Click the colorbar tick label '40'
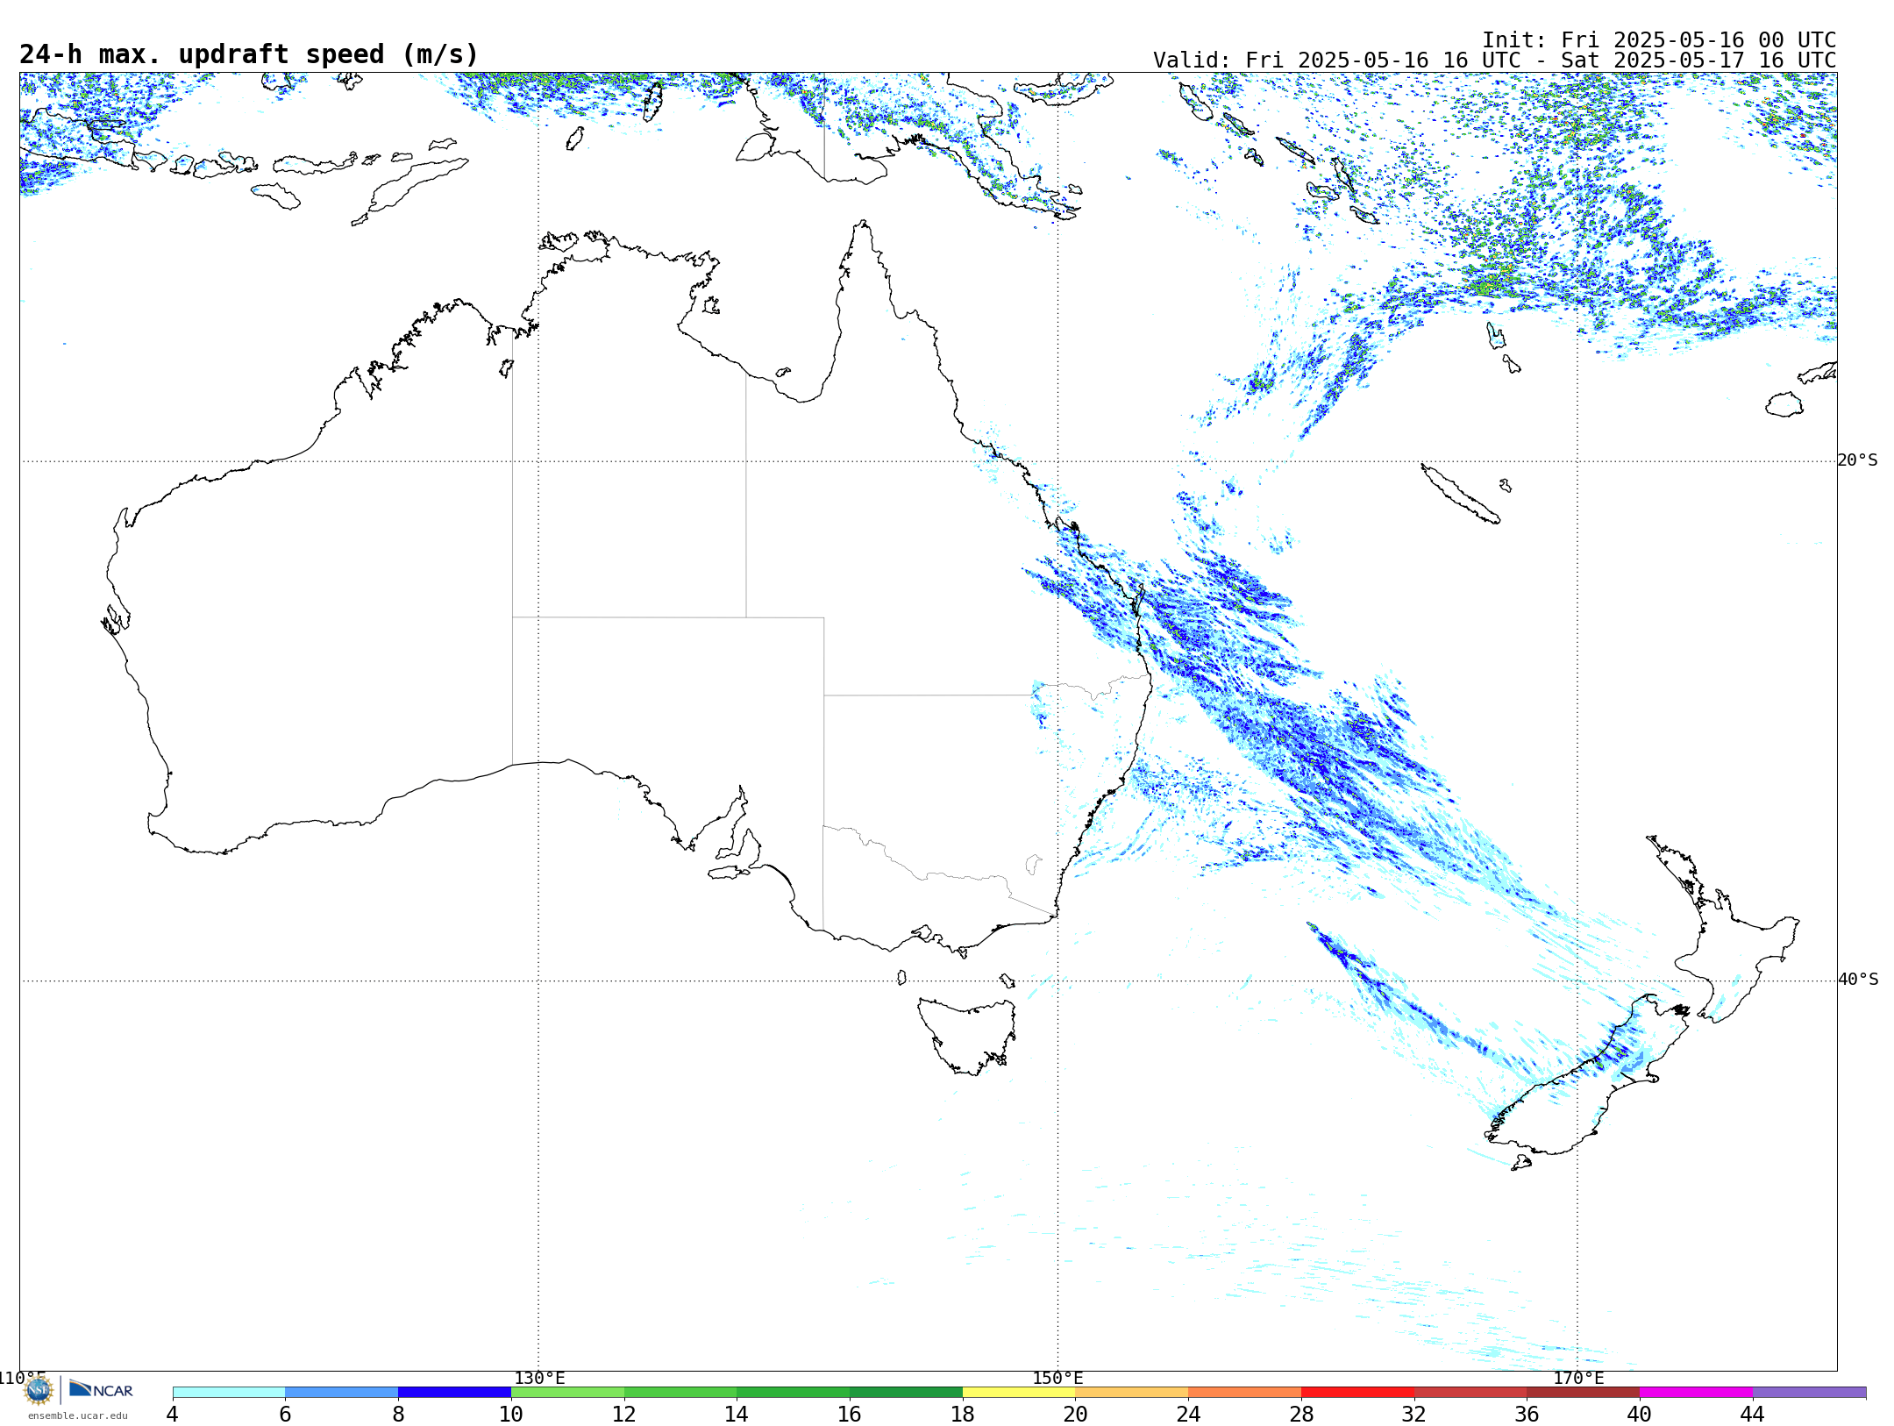Screen dimensions: 1894x1426 click(x=1640, y=1414)
